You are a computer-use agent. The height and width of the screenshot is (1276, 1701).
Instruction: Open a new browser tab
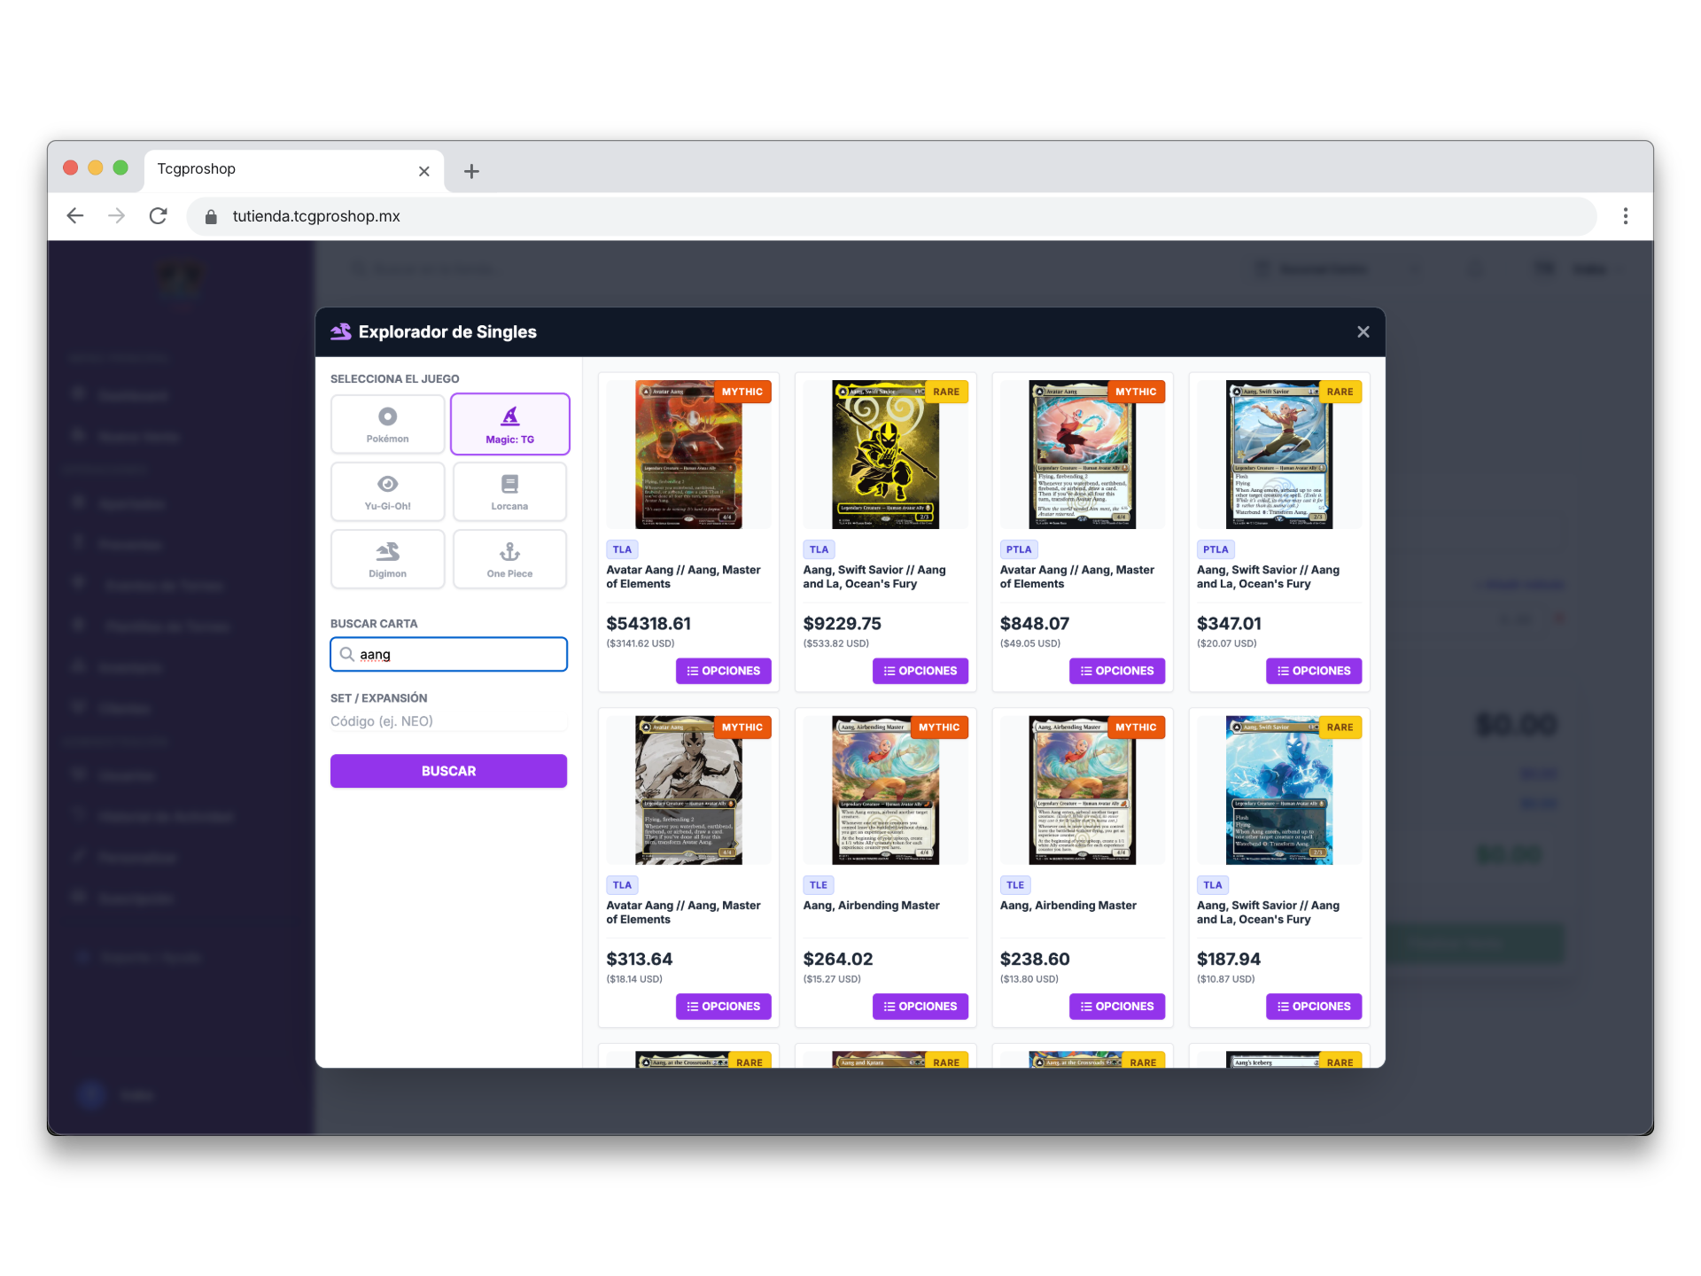(471, 171)
